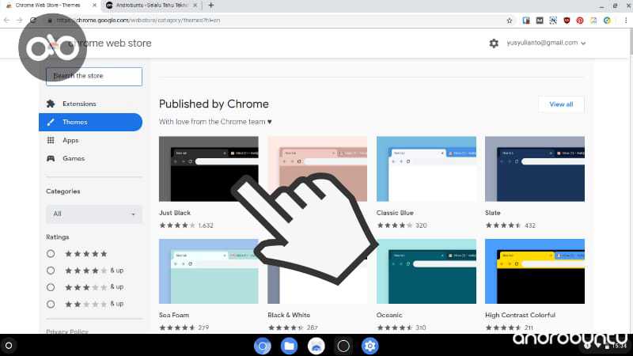Open the Games section

click(x=74, y=159)
